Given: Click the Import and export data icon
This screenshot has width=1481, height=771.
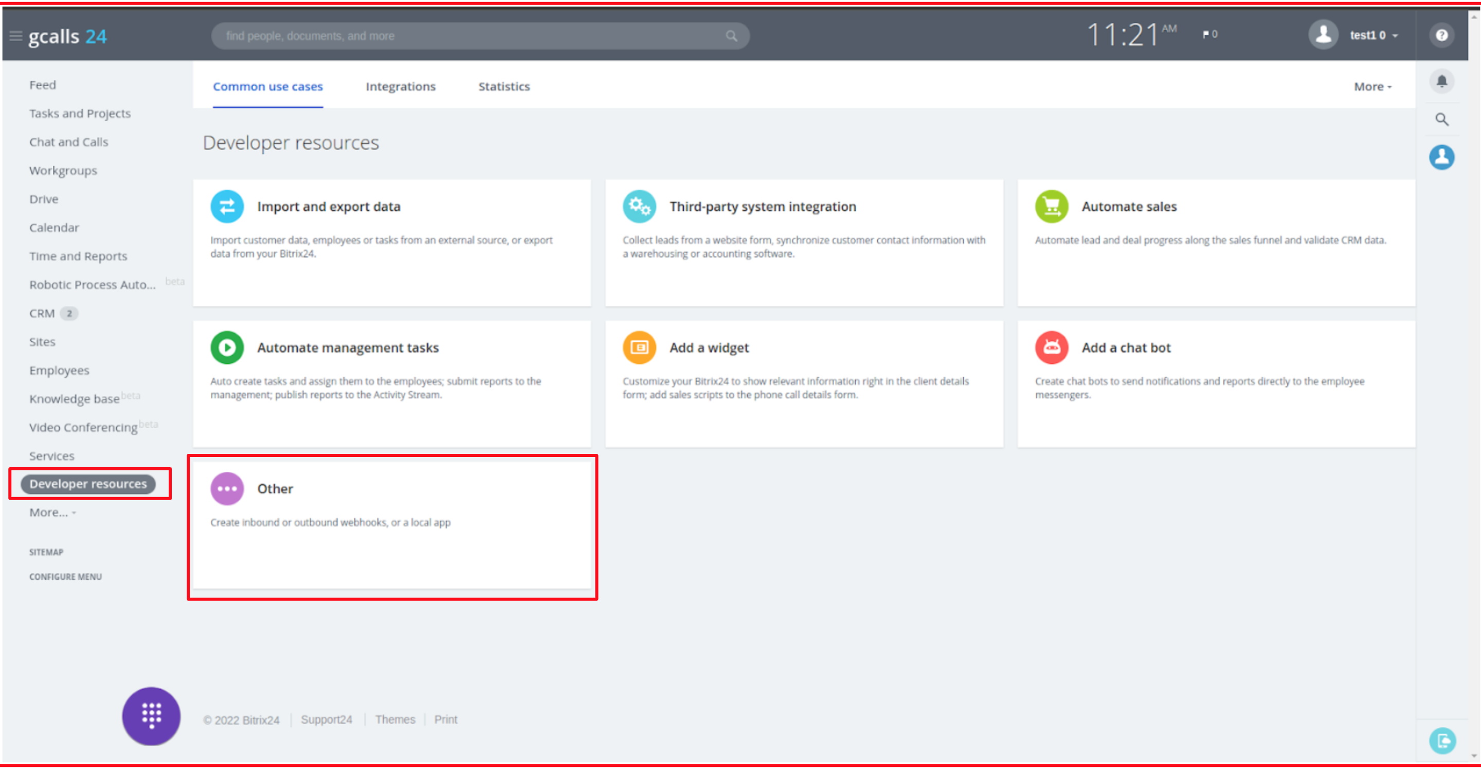Looking at the screenshot, I should click(x=226, y=206).
